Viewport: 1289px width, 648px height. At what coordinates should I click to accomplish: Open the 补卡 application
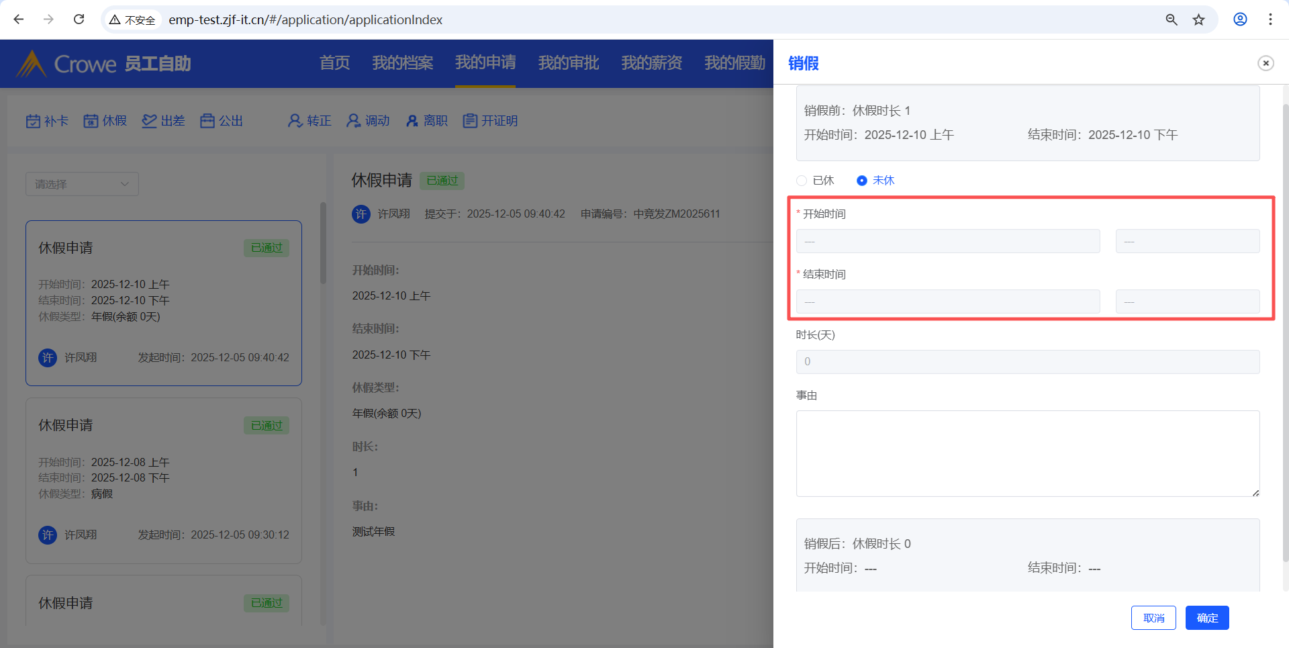[x=47, y=121]
